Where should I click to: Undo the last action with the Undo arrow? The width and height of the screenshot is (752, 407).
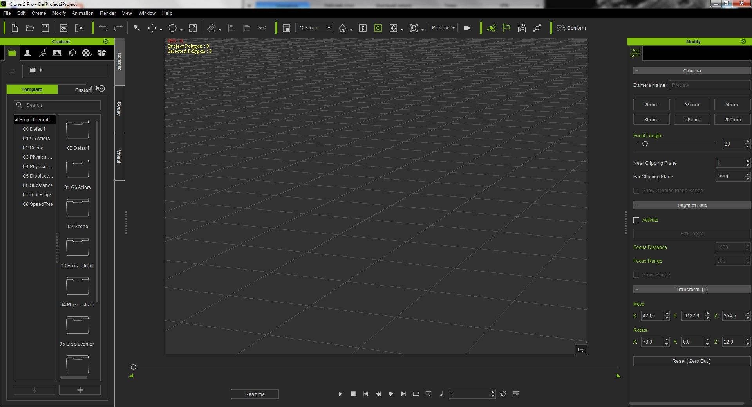coord(103,28)
